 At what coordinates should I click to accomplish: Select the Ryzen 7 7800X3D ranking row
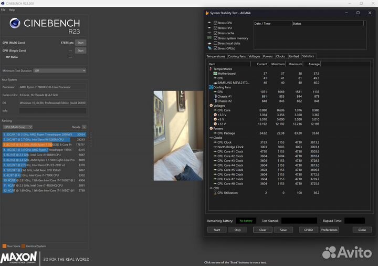[44, 145]
